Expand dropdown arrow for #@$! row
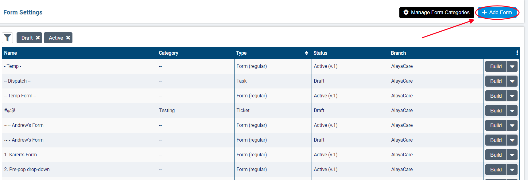The width and height of the screenshot is (528, 180). click(x=512, y=111)
